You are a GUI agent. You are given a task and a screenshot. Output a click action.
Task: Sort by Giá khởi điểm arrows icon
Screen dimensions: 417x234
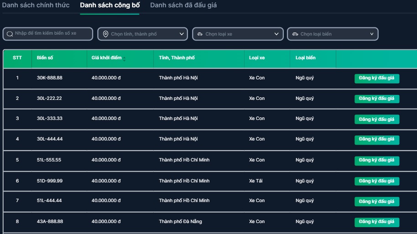(124, 59)
